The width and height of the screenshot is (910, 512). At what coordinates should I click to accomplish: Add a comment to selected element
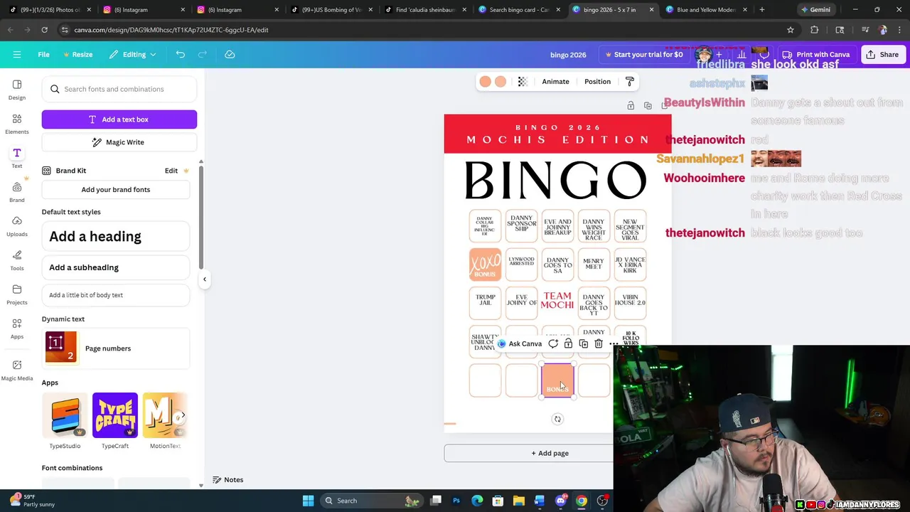pyautogui.click(x=553, y=343)
